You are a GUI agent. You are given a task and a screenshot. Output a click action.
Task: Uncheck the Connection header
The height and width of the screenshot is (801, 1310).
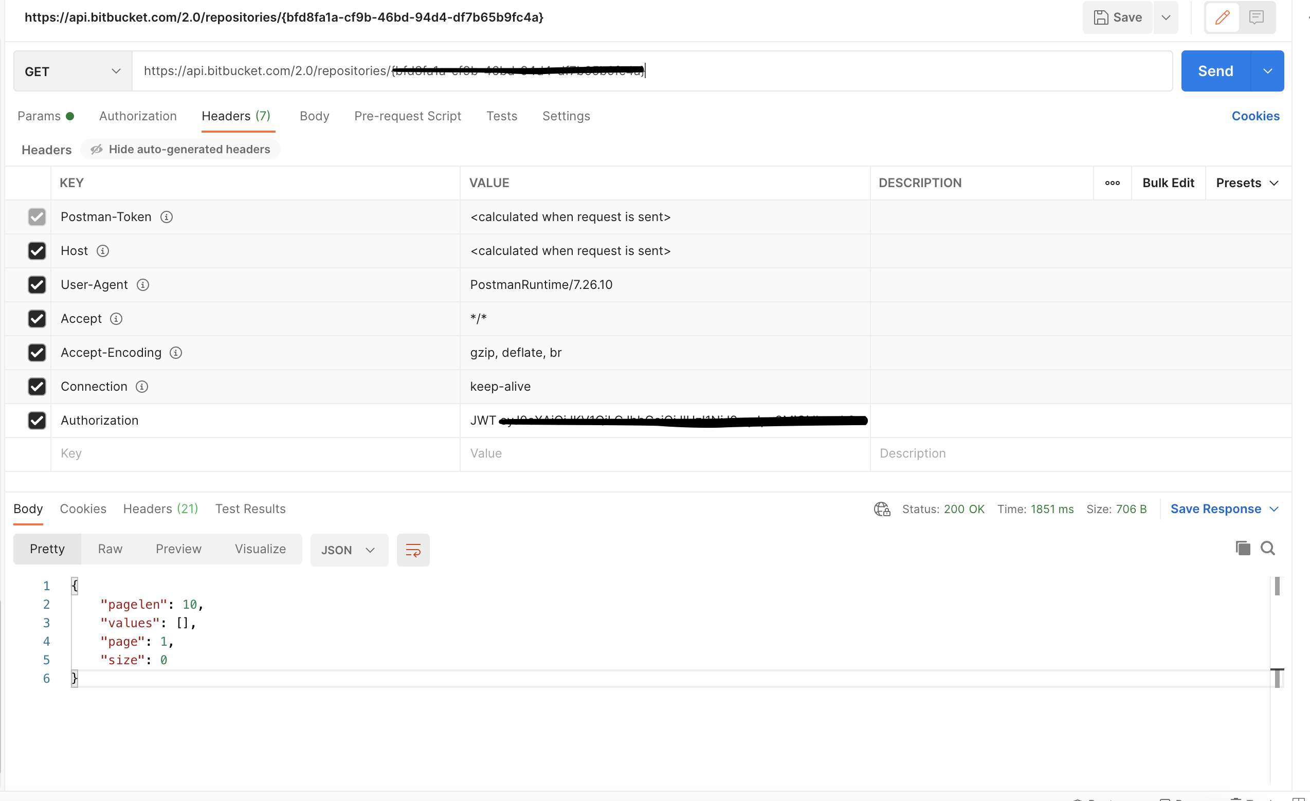(x=37, y=387)
